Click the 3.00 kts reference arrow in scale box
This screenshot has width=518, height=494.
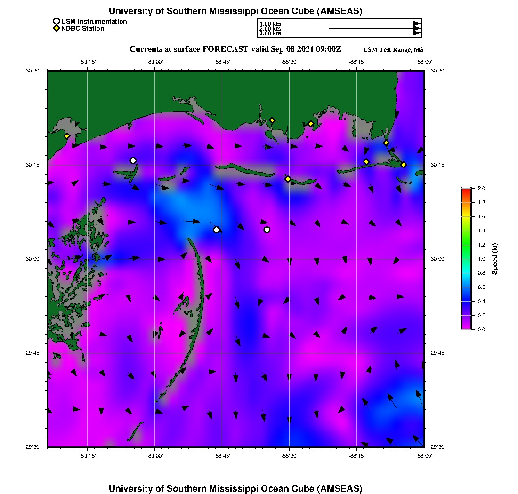coord(353,33)
